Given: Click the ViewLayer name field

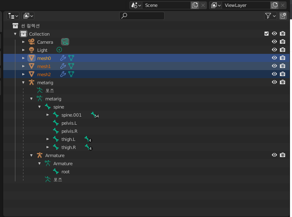Looking at the screenshot, I should tap(246, 5).
